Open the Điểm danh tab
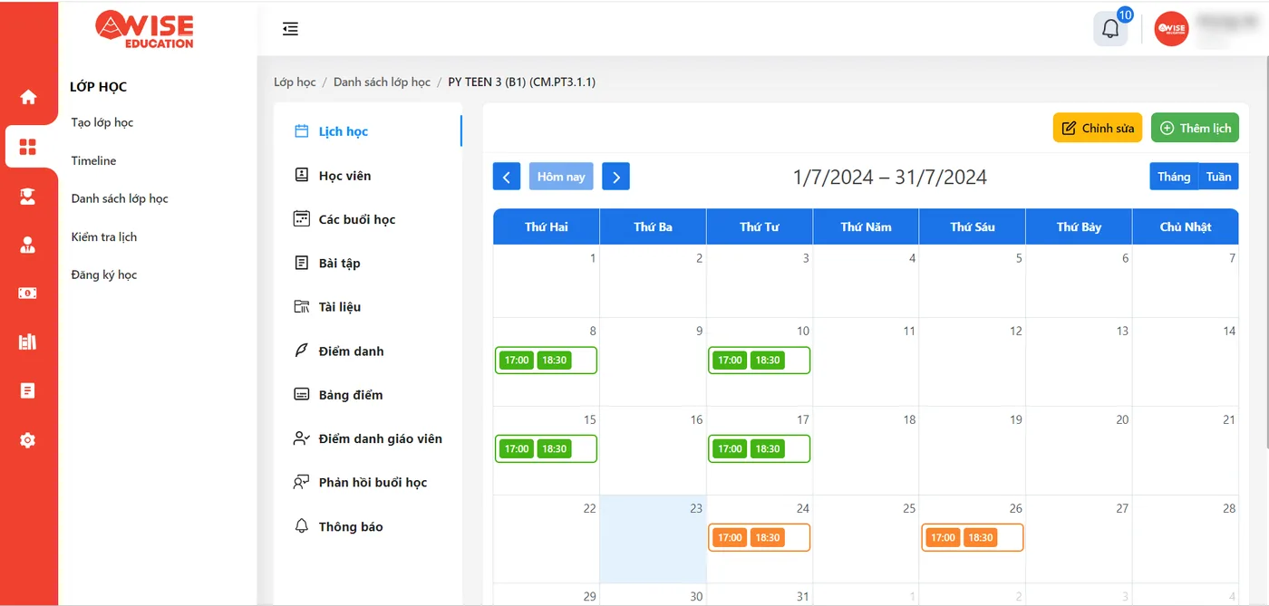This screenshot has width=1269, height=606. 368,351
